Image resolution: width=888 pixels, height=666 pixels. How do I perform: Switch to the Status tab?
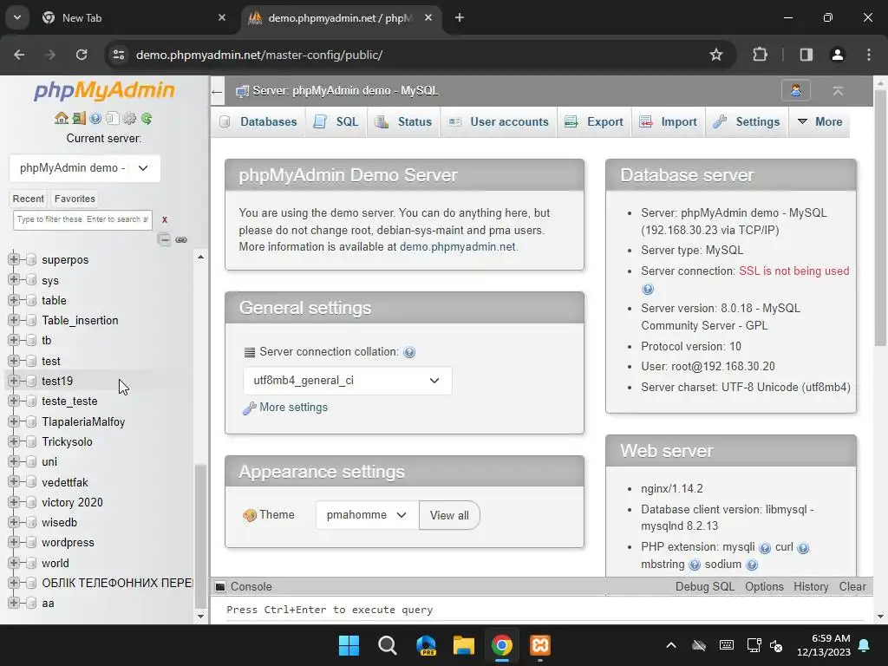click(x=404, y=121)
